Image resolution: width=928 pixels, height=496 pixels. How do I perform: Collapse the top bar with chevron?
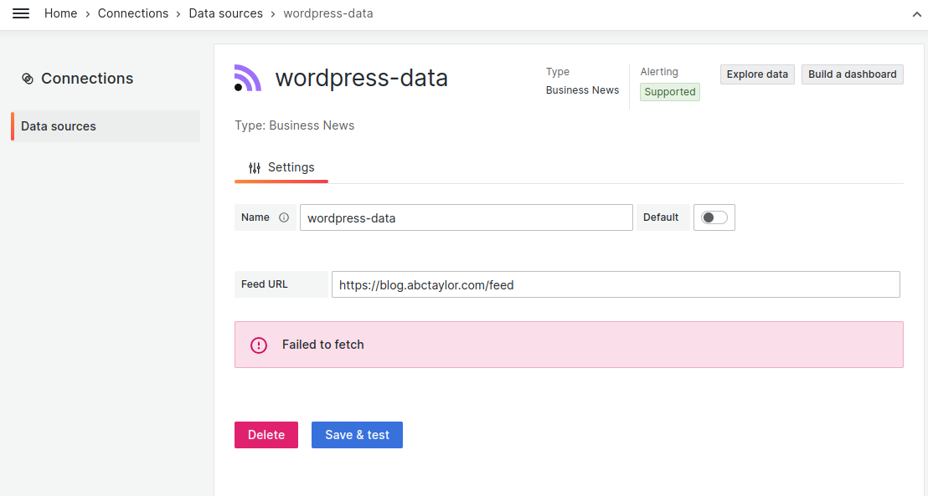[916, 14]
